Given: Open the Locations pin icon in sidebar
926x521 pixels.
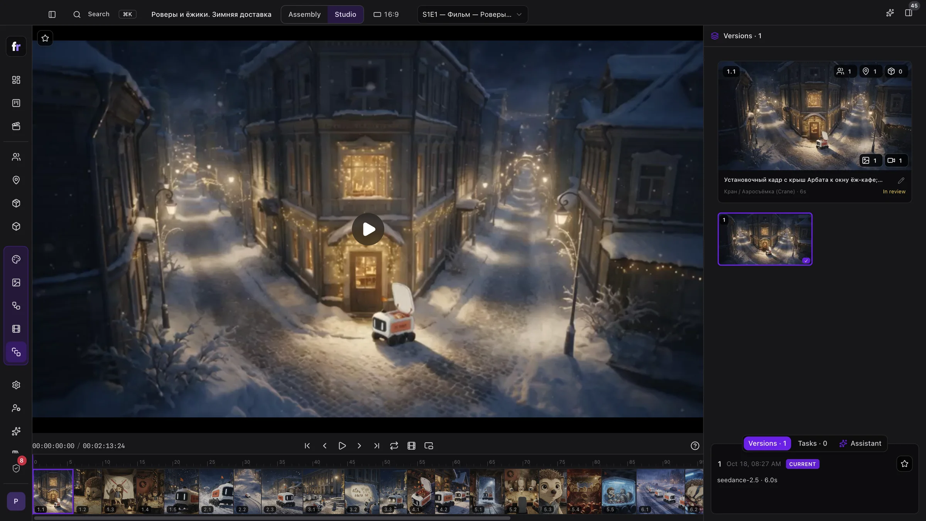Looking at the screenshot, I should point(16,180).
